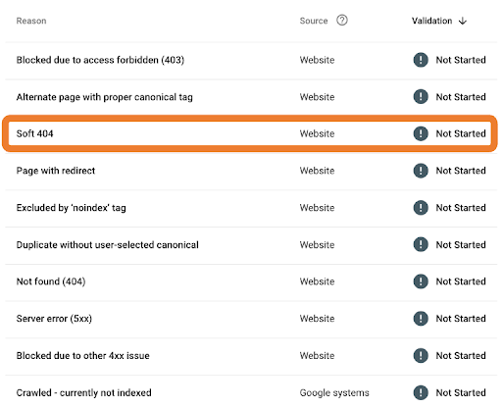The width and height of the screenshot is (502, 408).
Task: Open 'Alternate page with proper canonical tag' reason
Action: point(105,97)
